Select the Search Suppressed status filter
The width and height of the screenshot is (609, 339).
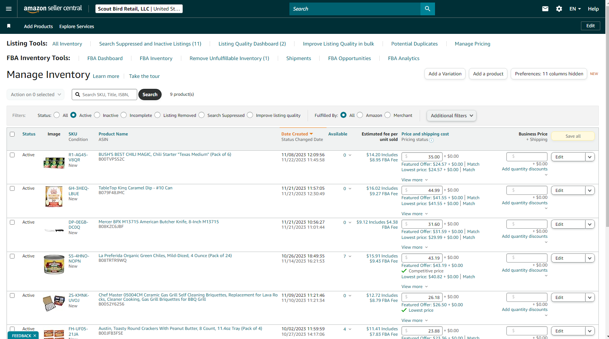click(x=202, y=115)
